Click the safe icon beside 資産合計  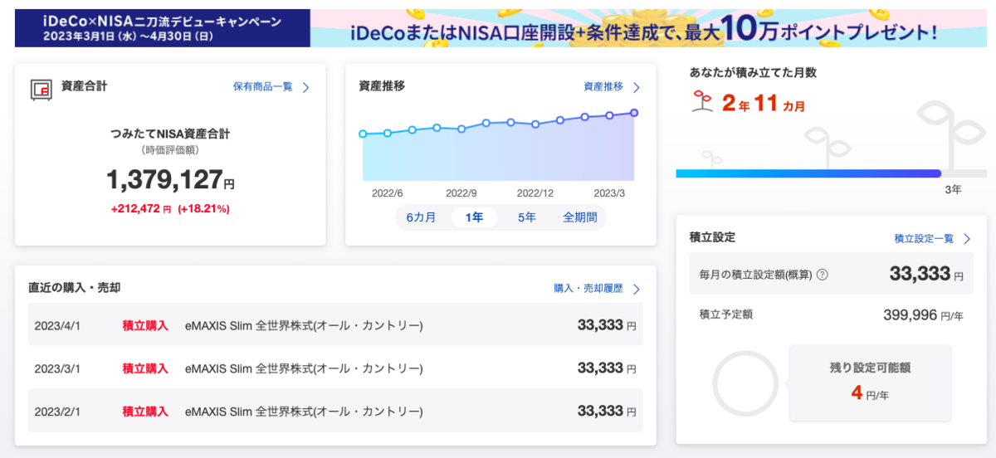coord(41,88)
